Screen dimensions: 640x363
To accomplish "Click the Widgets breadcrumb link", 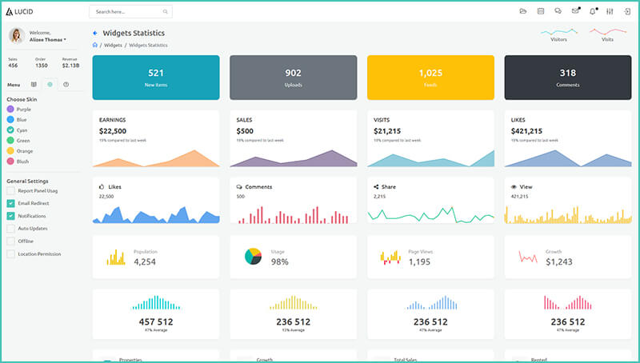I will click(x=113, y=45).
